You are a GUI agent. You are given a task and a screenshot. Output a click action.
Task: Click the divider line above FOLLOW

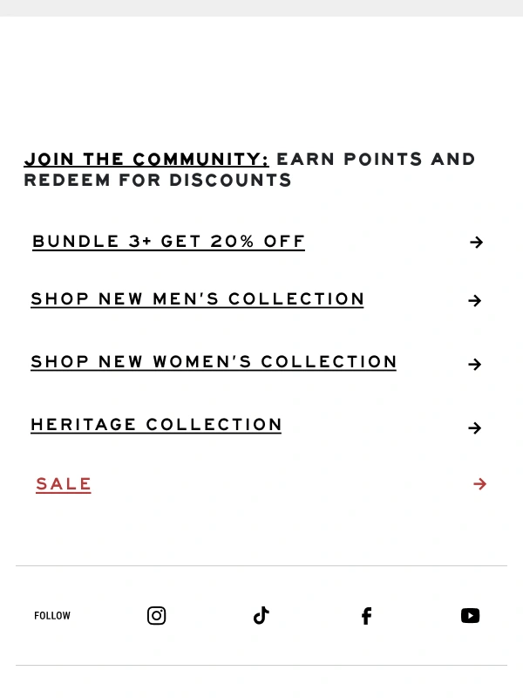[x=261, y=565]
